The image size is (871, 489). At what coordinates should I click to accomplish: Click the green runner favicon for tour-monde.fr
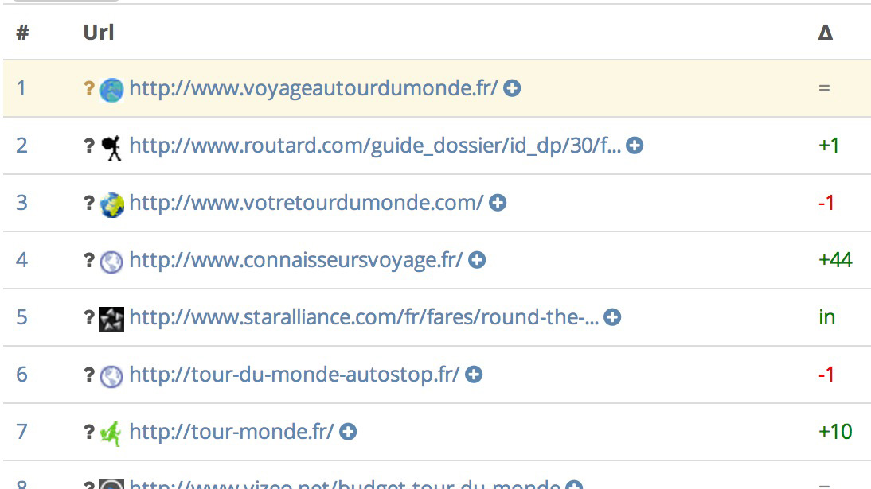pos(111,433)
